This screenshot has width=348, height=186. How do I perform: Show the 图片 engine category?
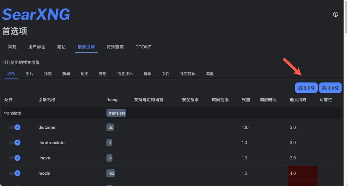pyautogui.click(x=29, y=74)
